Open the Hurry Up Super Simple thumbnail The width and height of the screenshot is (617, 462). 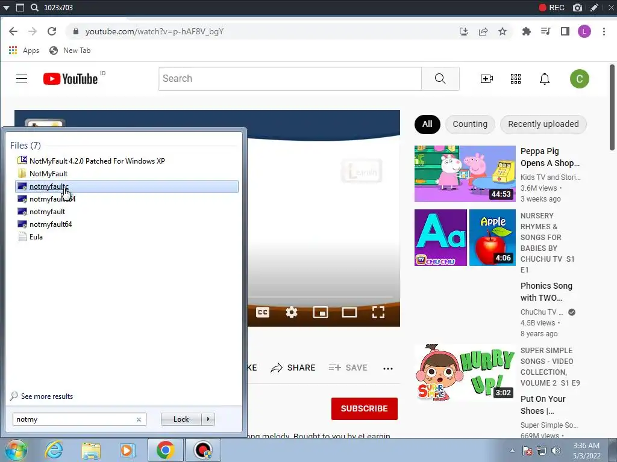[465, 372]
